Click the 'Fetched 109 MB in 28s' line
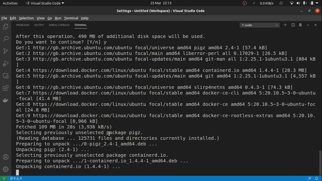This screenshot has height=181, width=322. [64, 127]
